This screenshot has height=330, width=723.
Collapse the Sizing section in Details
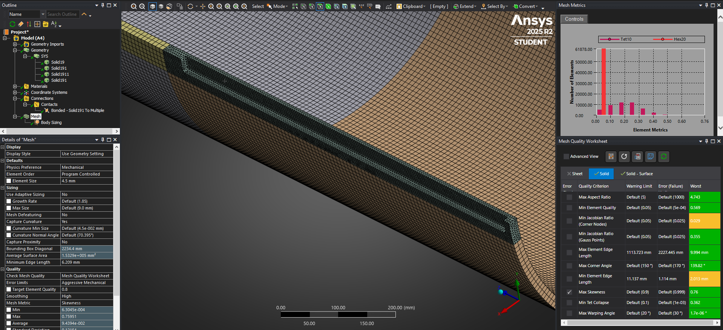pos(2,188)
